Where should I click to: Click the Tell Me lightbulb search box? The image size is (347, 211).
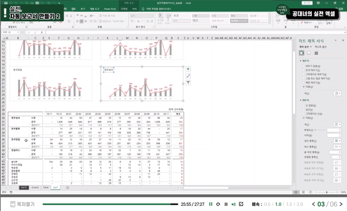157,9
